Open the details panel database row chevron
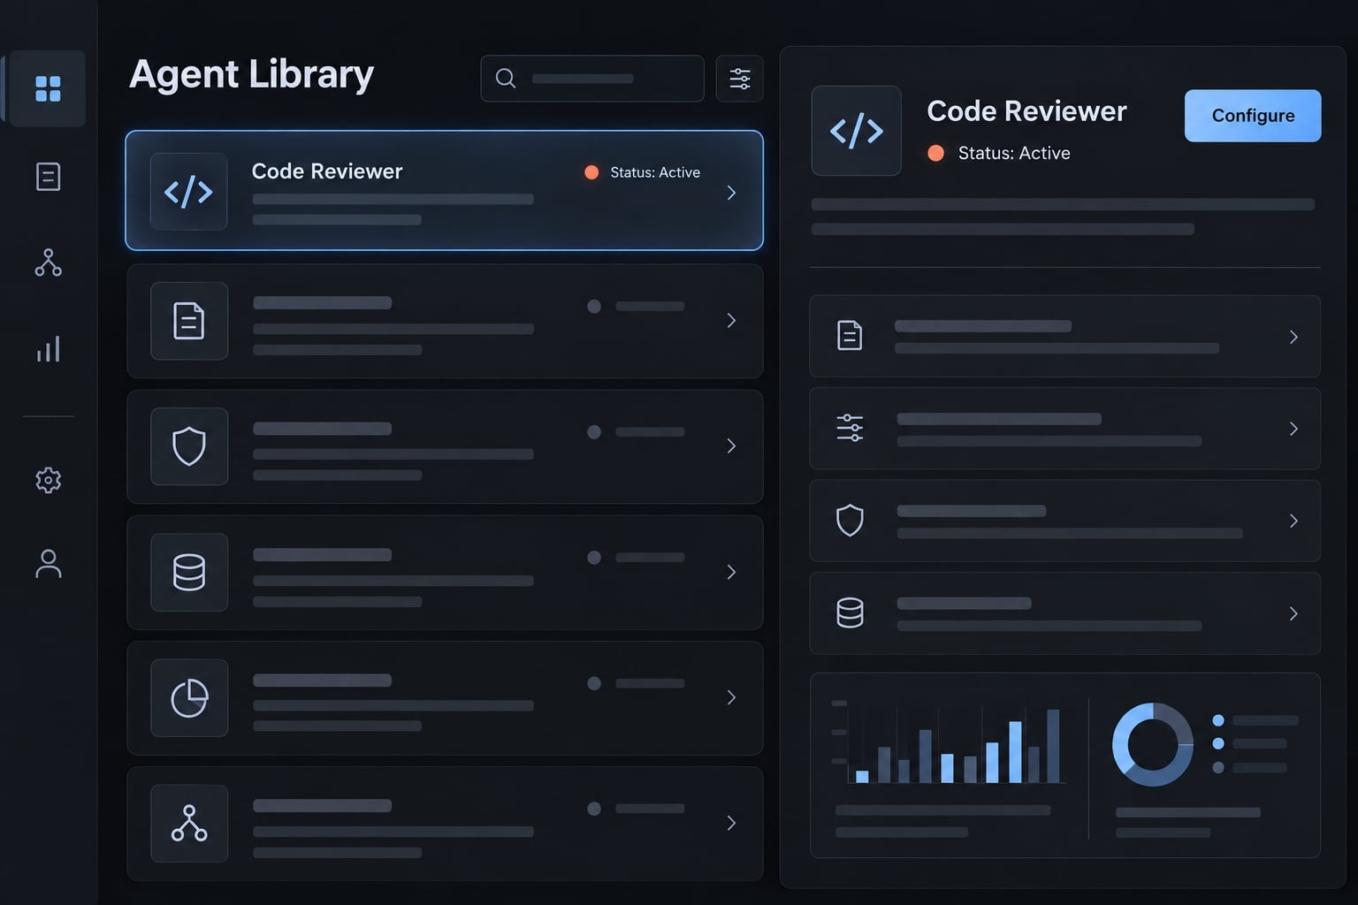The height and width of the screenshot is (905, 1358). pyautogui.click(x=1293, y=613)
